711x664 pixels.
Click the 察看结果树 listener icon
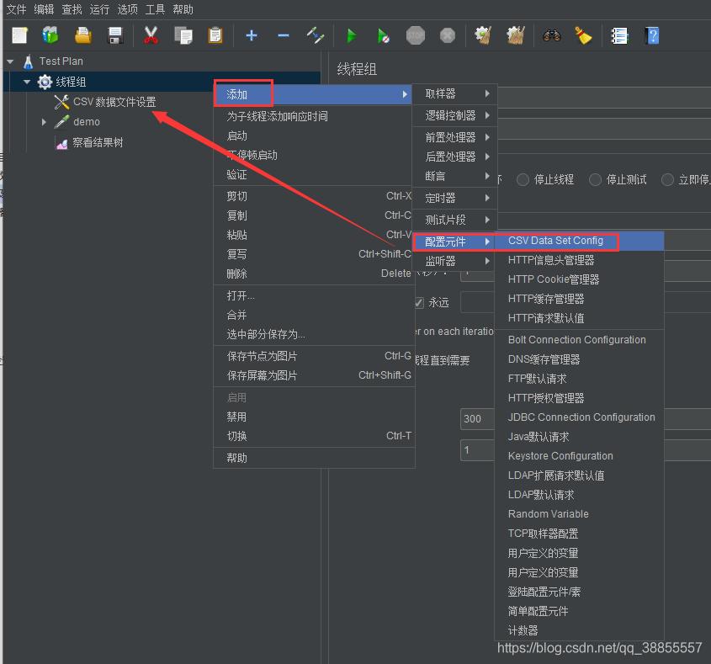click(x=61, y=143)
